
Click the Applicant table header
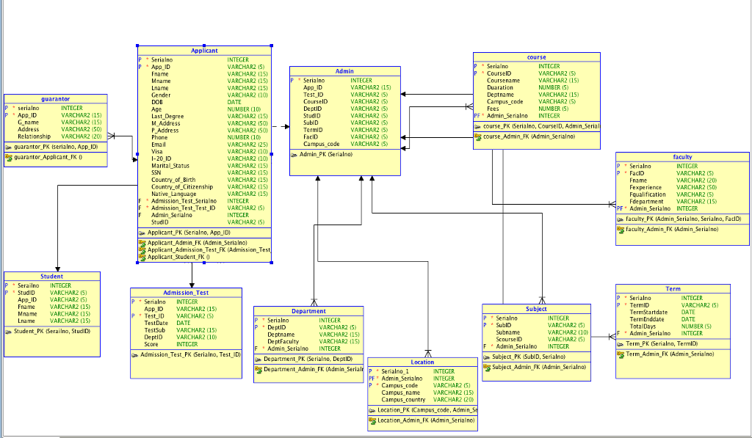pos(203,51)
